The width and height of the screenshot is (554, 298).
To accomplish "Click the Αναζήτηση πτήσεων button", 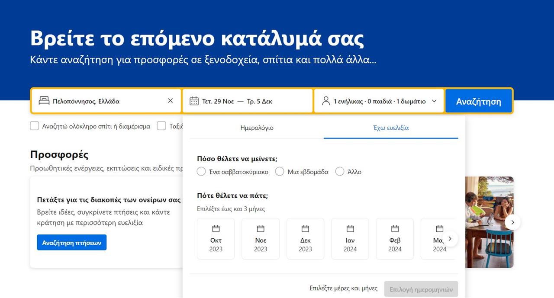I will tap(71, 243).
